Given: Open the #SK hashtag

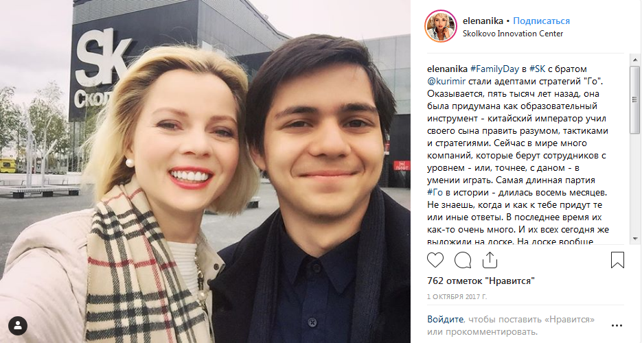Looking at the screenshot, I should (x=537, y=69).
